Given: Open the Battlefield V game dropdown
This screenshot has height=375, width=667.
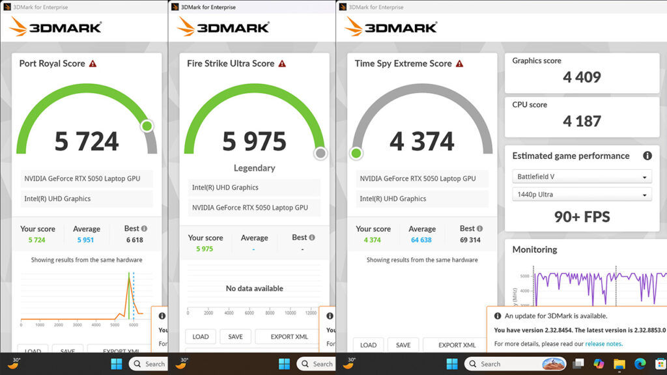Looking at the screenshot, I should click(x=582, y=176).
